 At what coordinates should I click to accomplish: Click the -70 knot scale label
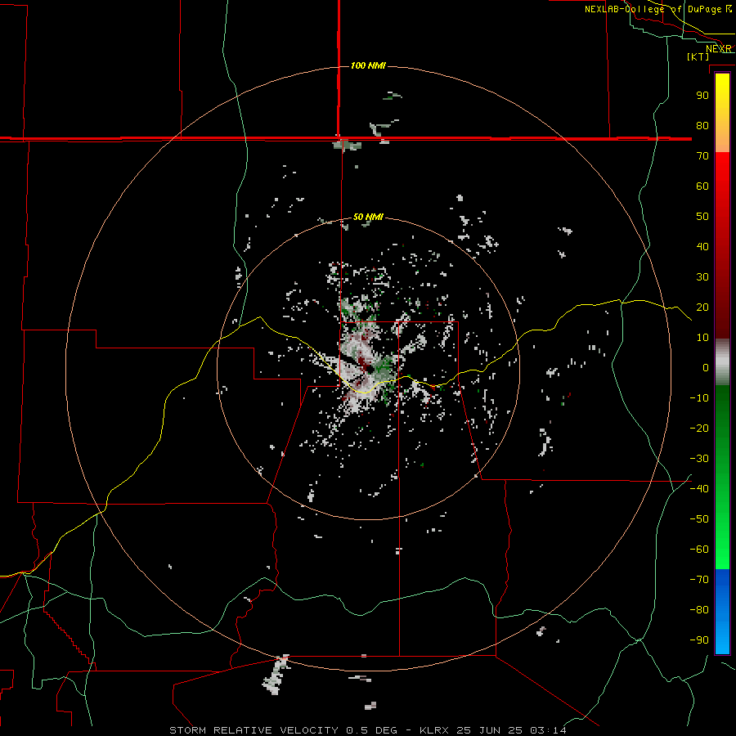tap(699, 580)
